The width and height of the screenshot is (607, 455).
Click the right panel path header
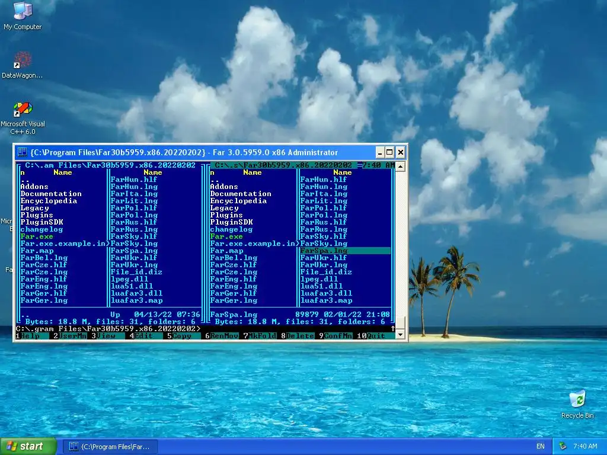tap(283, 165)
